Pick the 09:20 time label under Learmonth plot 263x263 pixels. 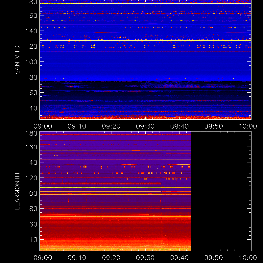(111, 258)
